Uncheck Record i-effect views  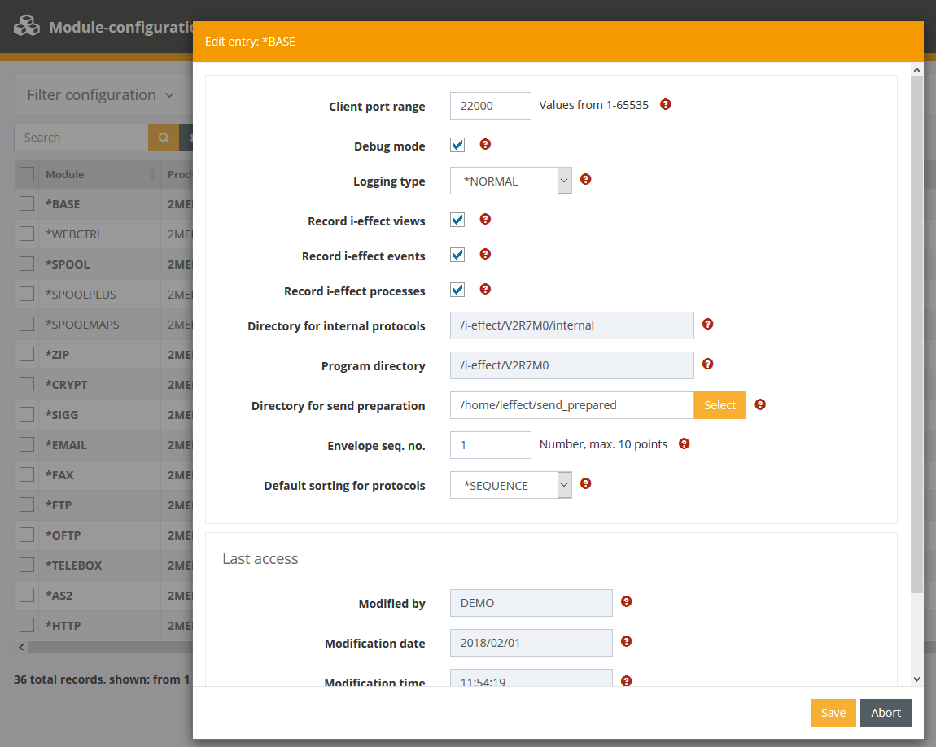(x=457, y=221)
